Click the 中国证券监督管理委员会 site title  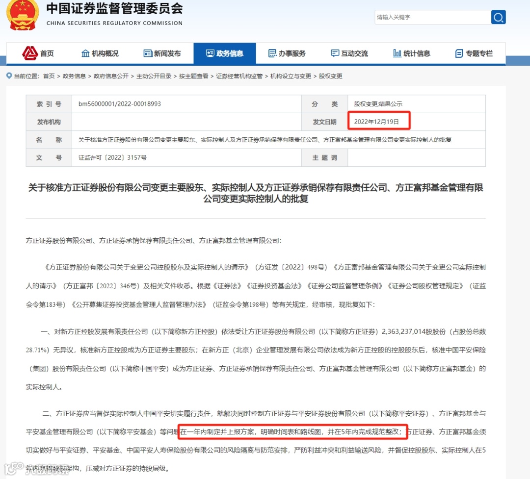coord(114,8)
